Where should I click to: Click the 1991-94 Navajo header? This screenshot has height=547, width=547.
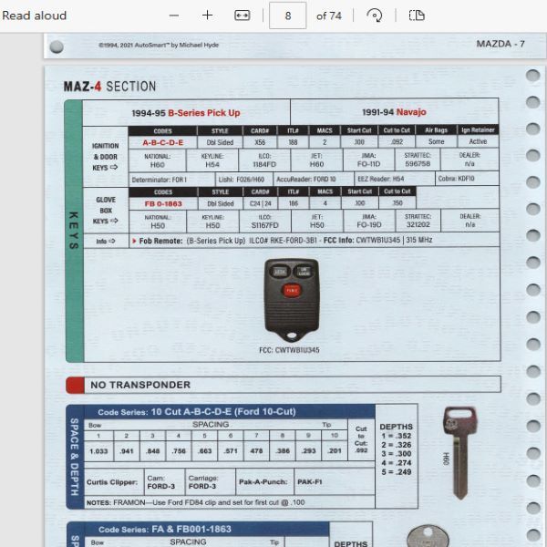click(394, 112)
